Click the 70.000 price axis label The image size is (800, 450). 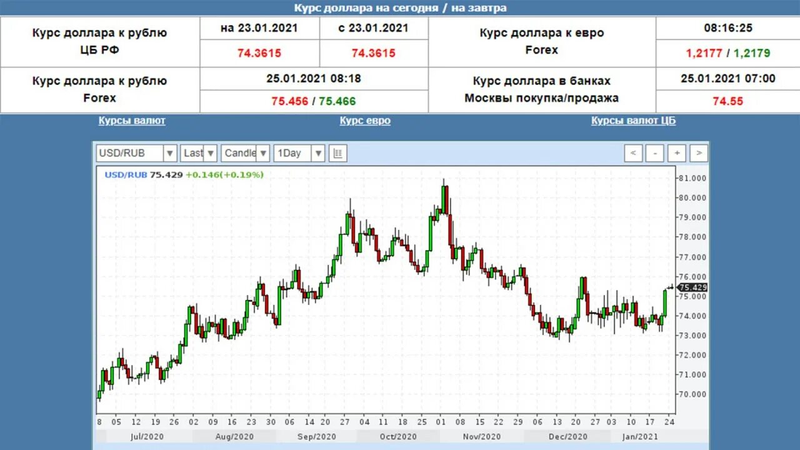692,394
